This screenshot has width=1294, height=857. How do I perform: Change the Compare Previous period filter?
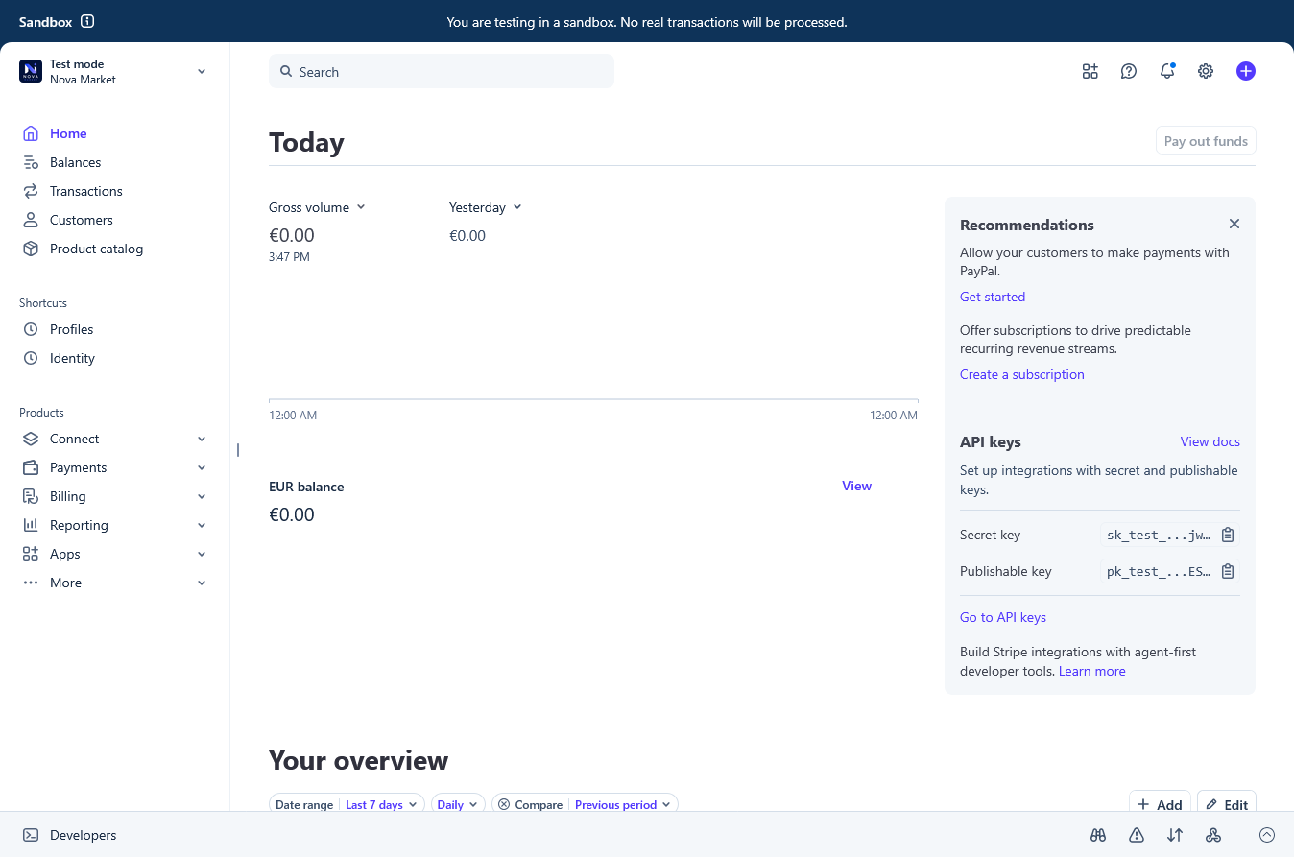point(585,805)
